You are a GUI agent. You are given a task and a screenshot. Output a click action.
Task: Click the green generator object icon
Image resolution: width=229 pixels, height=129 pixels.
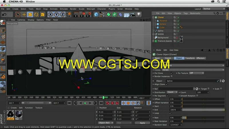pos(108,15)
